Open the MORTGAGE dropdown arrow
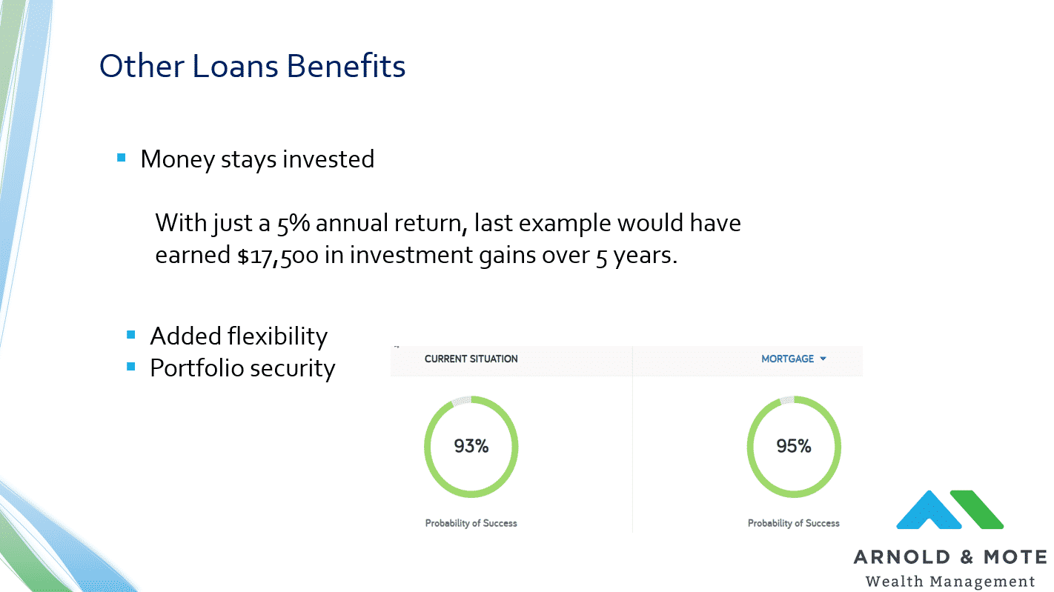The image size is (1054, 592). [823, 359]
